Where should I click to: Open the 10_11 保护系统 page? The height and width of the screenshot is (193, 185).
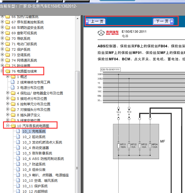[x=35, y=186]
